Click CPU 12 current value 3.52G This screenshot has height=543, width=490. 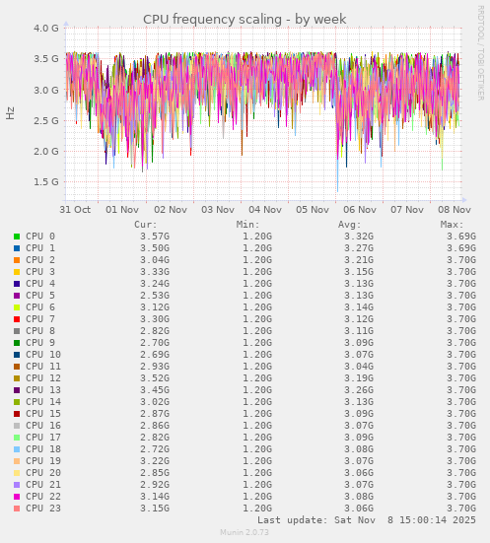click(155, 378)
